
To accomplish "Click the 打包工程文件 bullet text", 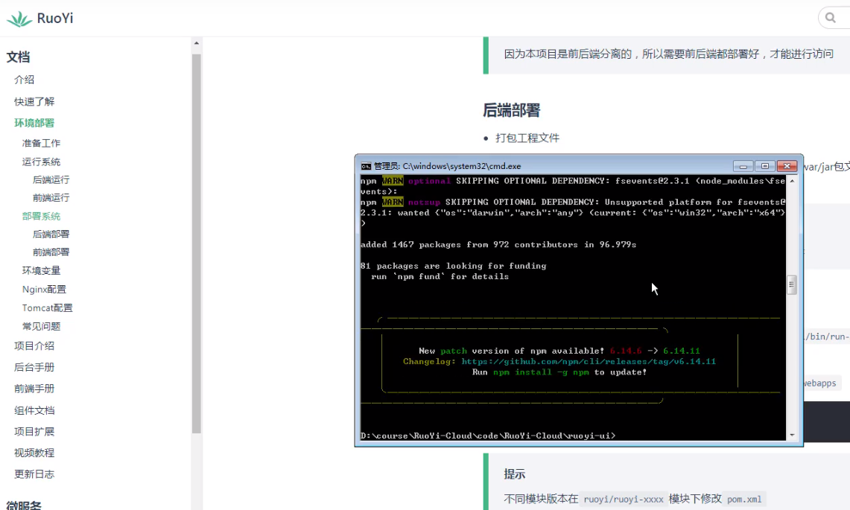I will point(527,138).
